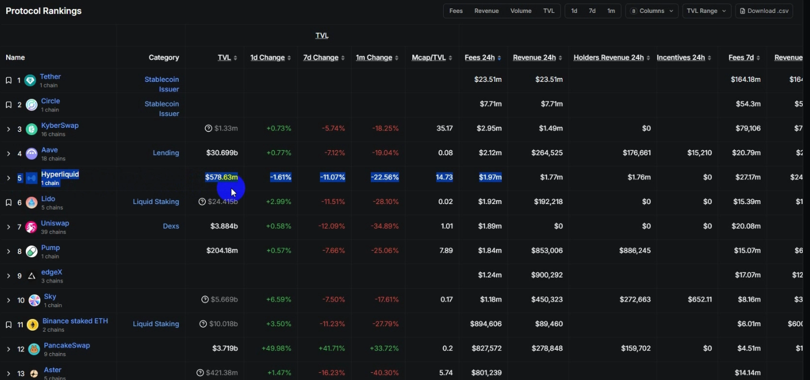The image size is (810, 380).
Task: Switch to the 7d timeframe
Action: [x=592, y=11]
